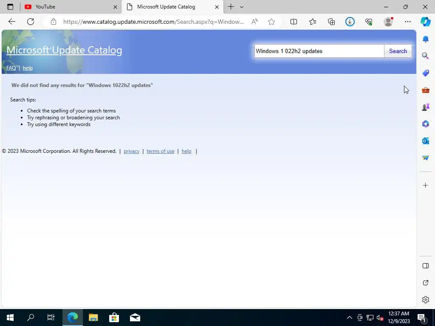Show the Downloads panel
Image resolution: width=435 pixels, height=326 pixels.
[x=350, y=22]
